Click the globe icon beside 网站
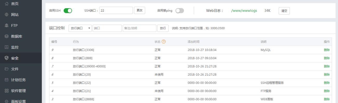338x103 pixels. pos(6,15)
